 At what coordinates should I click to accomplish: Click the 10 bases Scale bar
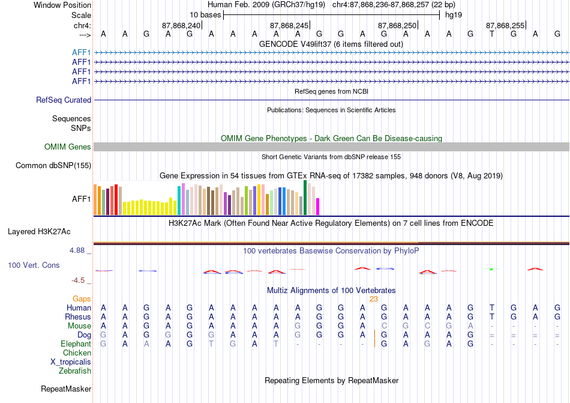(x=332, y=15)
